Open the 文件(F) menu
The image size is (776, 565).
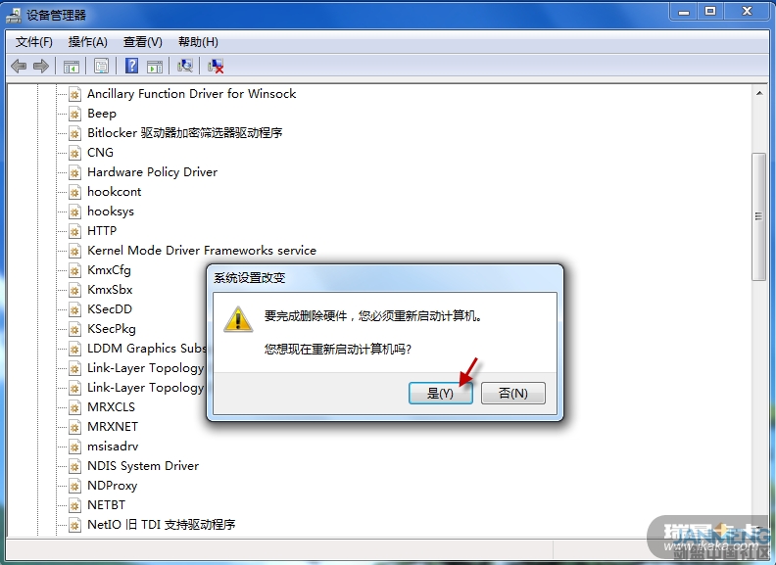tap(33, 42)
